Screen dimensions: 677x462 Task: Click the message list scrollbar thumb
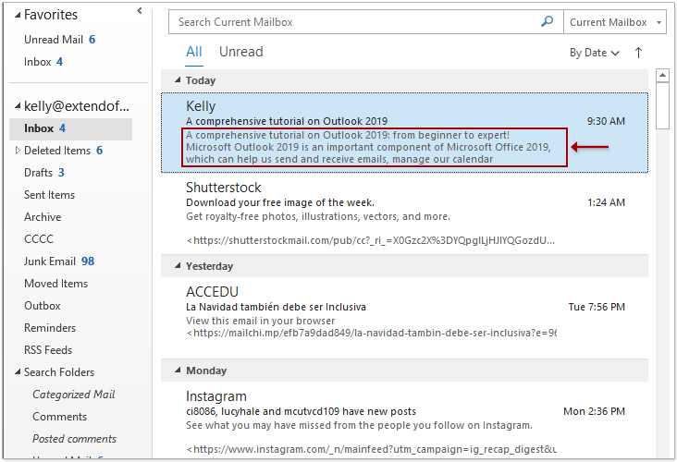click(662, 105)
